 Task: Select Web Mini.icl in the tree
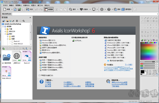18,44
